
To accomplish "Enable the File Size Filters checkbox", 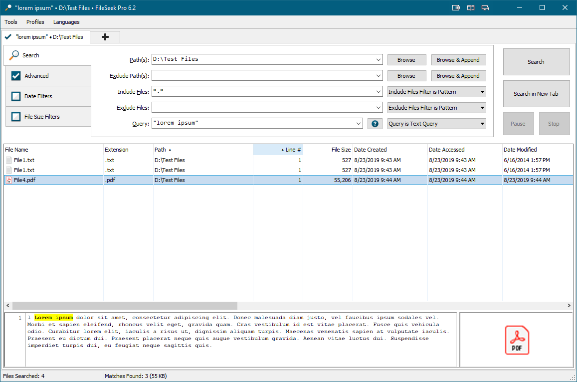I will tap(16, 117).
